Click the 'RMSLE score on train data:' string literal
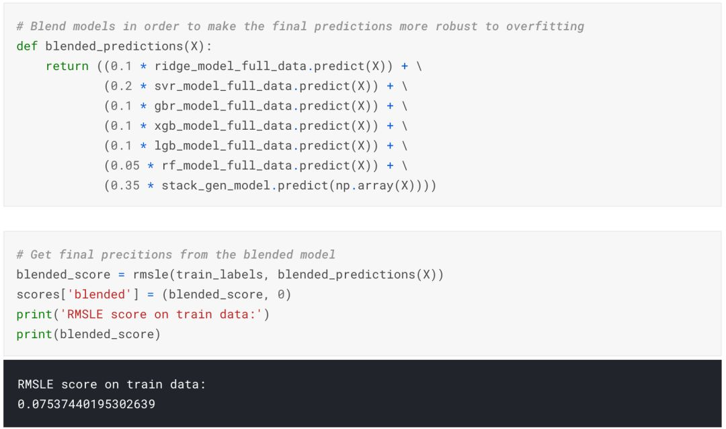The height and width of the screenshot is (429, 726). pyautogui.click(x=161, y=315)
